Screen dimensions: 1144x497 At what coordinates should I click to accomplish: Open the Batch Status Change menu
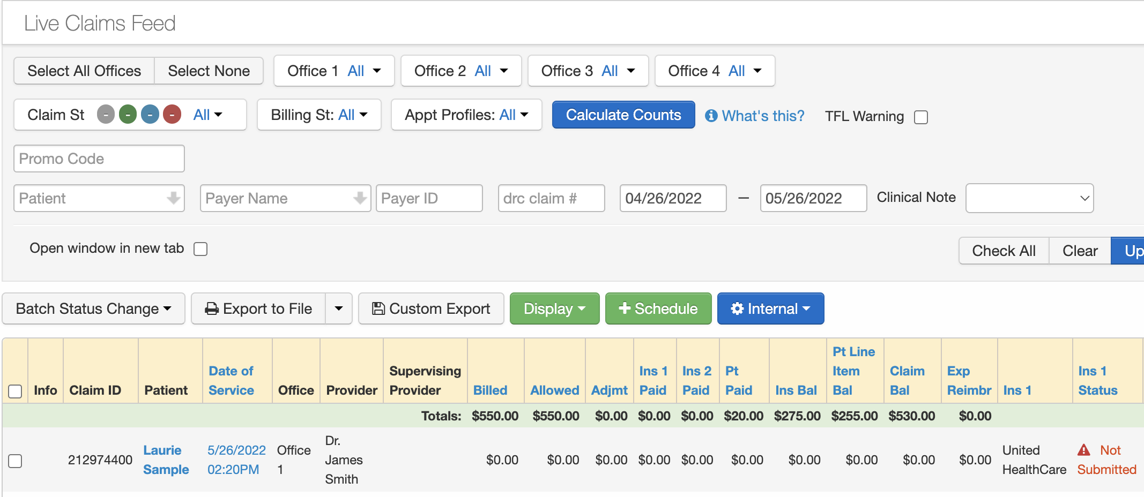94,308
